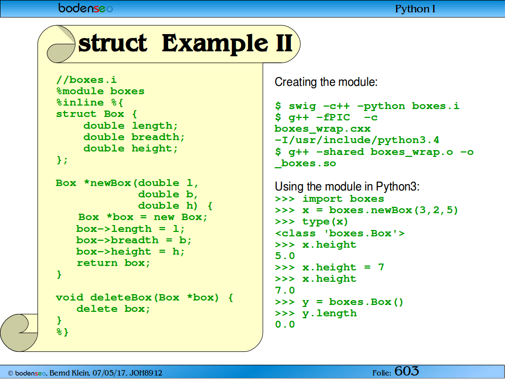Click the '//boxes.i' comment line
The width and height of the screenshot is (505, 379).
click(86, 79)
